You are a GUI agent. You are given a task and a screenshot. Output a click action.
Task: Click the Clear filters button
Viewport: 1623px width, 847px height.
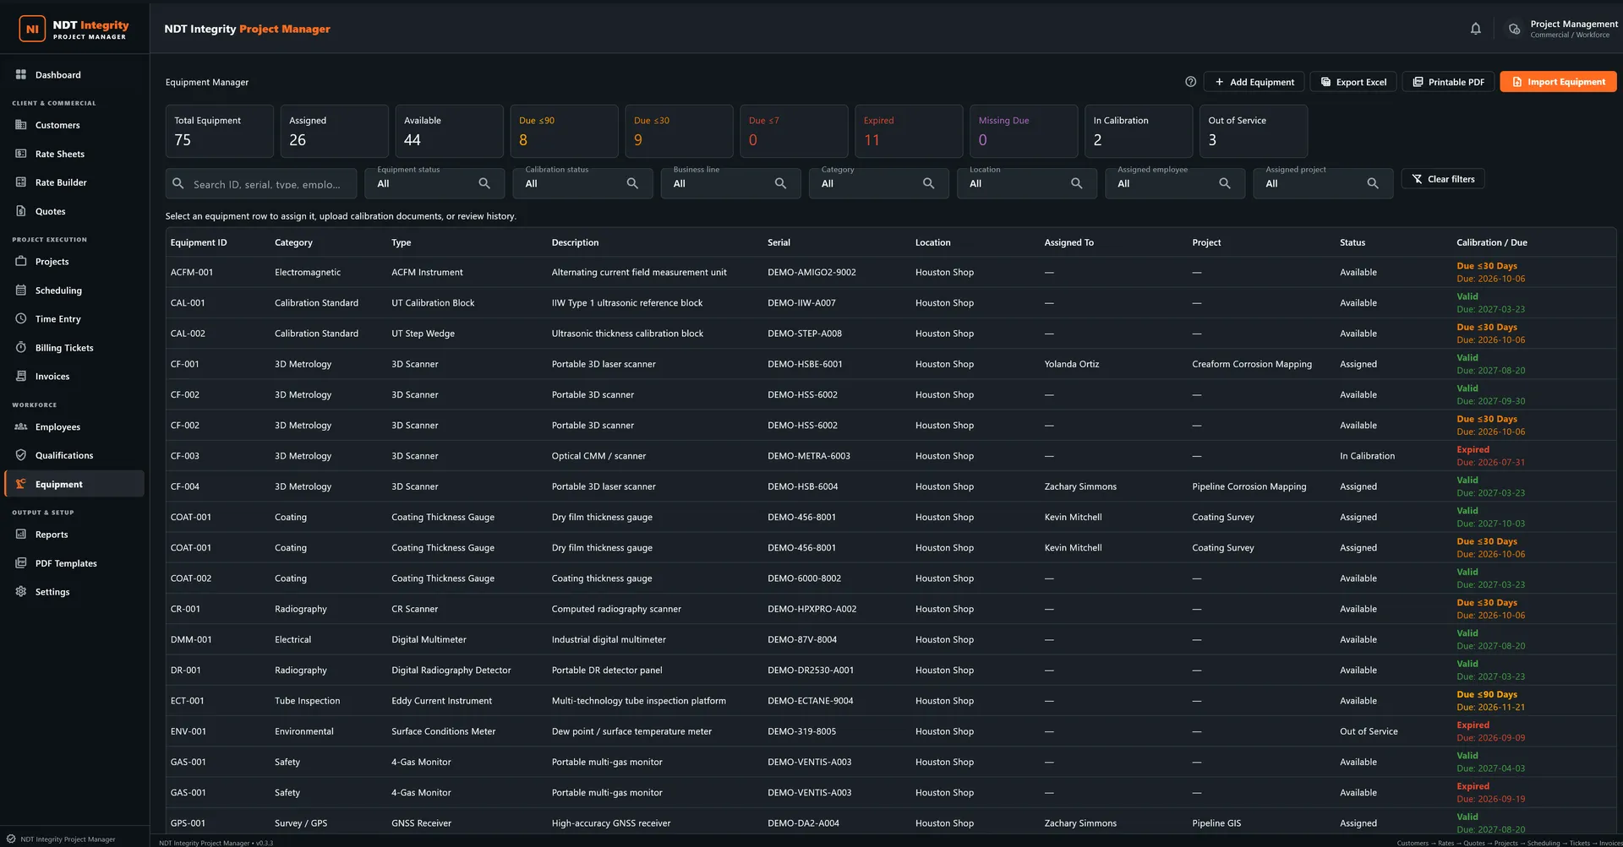click(1443, 179)
